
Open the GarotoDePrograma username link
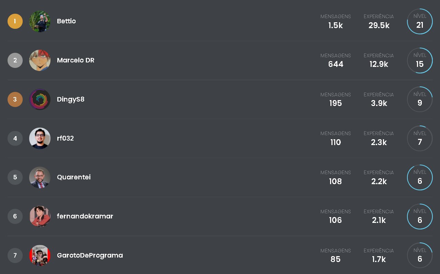(90, 255)
